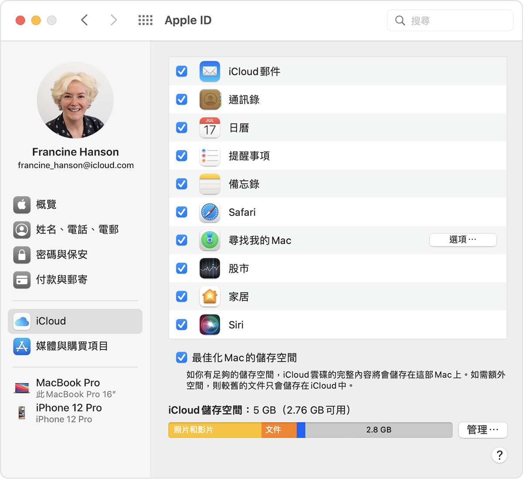523x479 pixels.
Task: Open the iCloud Mail app icon
Action: tap(210, 71)
